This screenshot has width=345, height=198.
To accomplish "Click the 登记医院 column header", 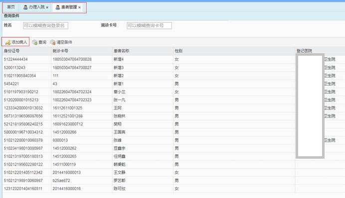I will click(304, 51).
